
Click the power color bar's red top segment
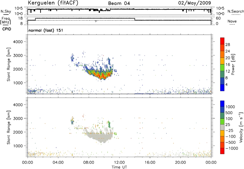(x=222, y=41)
